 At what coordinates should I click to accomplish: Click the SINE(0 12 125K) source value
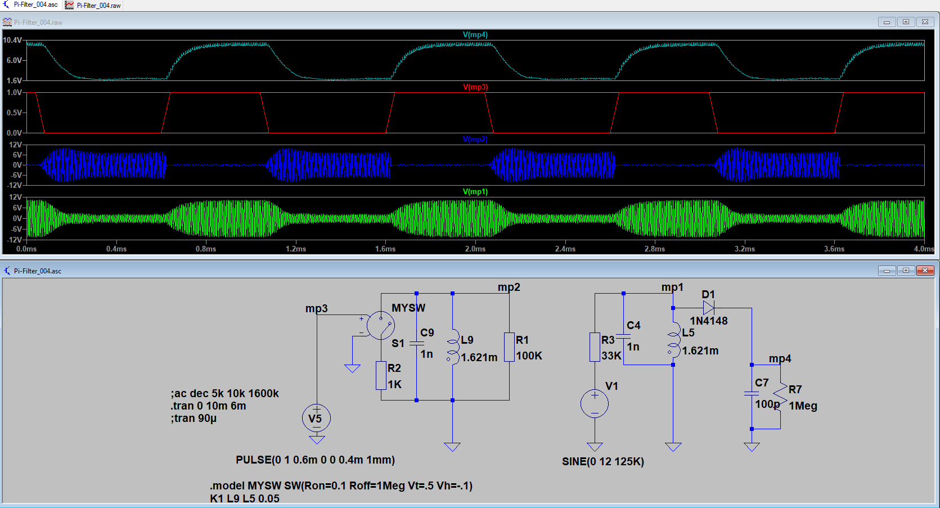pos(603,461)
